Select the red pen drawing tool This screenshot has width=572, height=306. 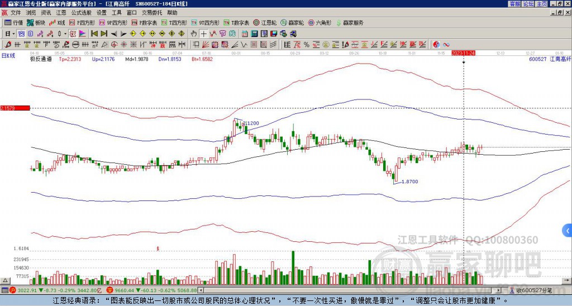tap(8, 45)
